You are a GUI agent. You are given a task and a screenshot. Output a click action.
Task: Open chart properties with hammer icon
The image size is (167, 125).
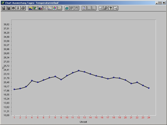[110, 8]
